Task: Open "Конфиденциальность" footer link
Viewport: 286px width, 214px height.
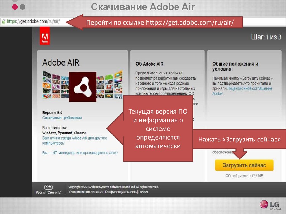Action: [121, 192]
